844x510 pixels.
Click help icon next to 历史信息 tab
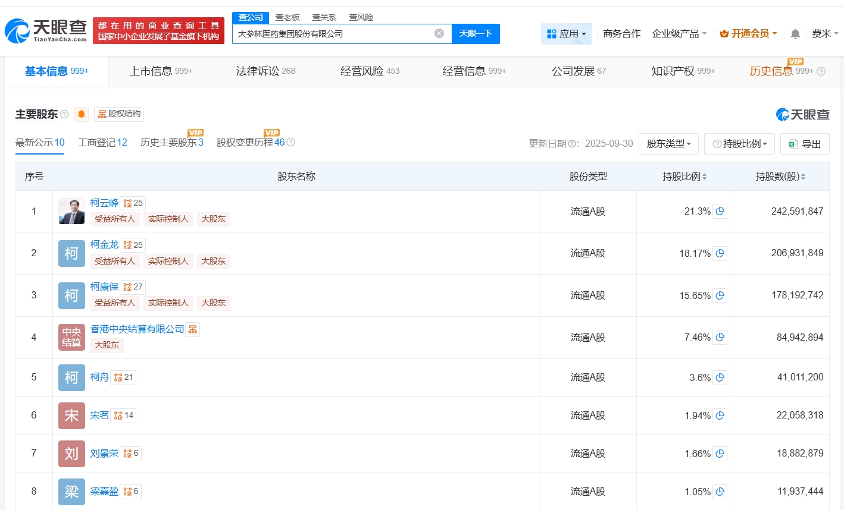coord(821,71)
